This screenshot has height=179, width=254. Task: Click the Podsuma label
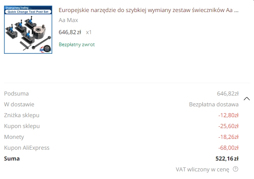click(x=16, y=94)
